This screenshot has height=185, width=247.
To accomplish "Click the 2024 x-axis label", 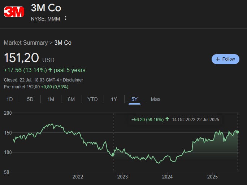I will [x=167, y=177].
